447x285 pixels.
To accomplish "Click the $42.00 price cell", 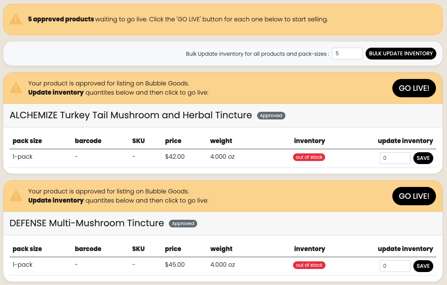I will [x=175, y=156].
